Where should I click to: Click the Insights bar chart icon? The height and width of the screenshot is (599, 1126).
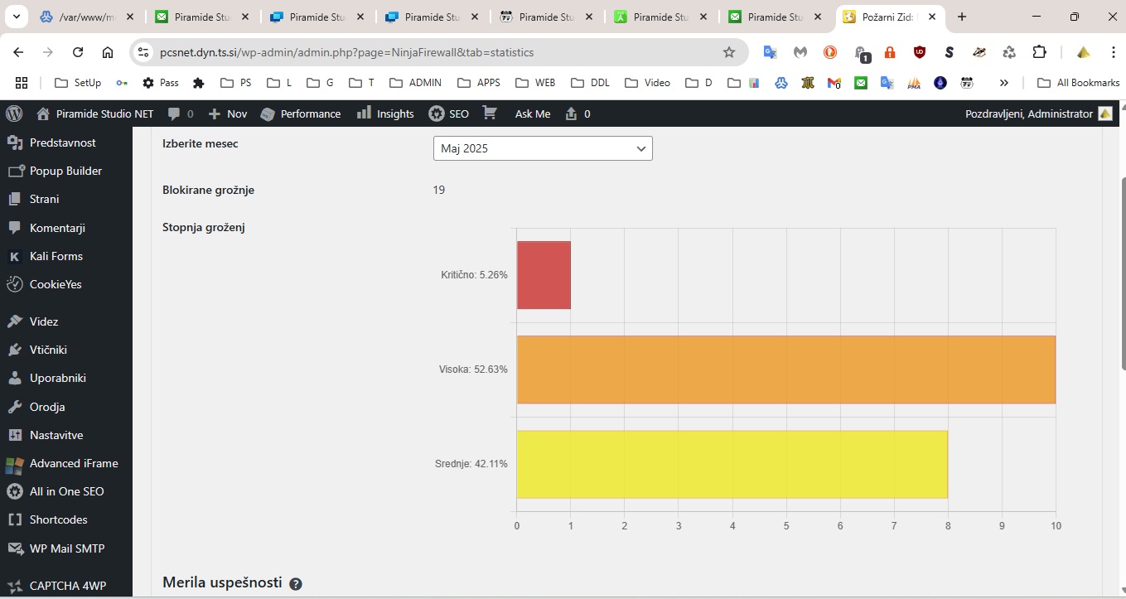pos(364,114)
